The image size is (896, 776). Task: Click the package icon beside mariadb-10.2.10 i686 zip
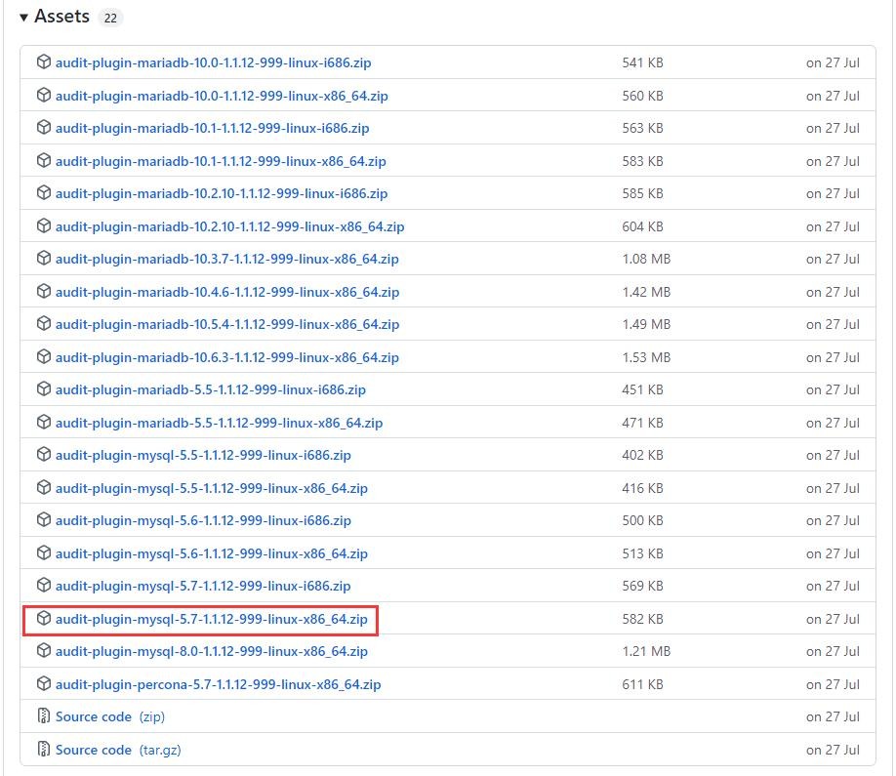click(44, 193)
